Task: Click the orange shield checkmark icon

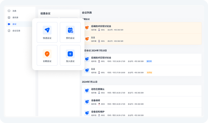Action: tap(47, 54)
